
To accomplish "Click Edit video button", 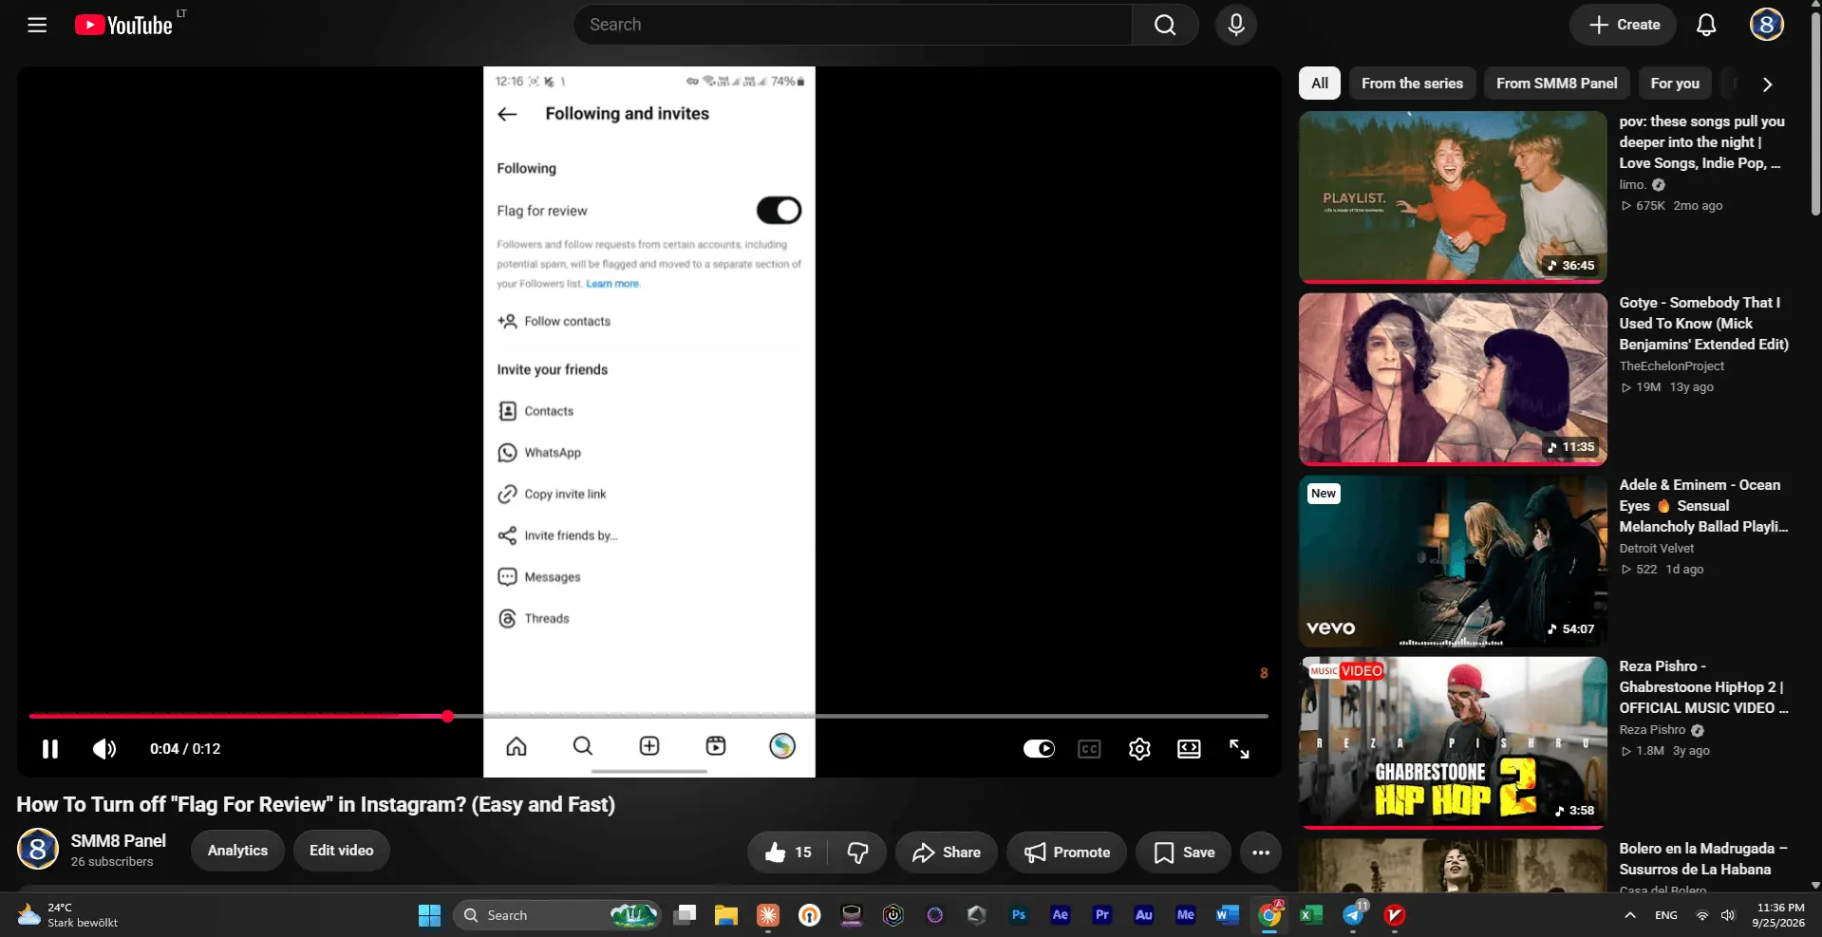I will click(x=342, y=851).
